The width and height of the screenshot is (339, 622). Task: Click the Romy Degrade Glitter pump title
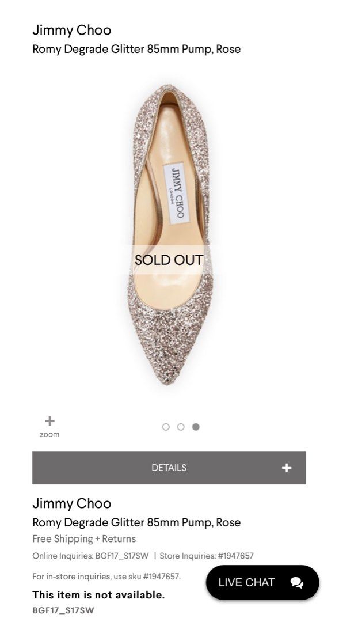click(x=137, y=50)
